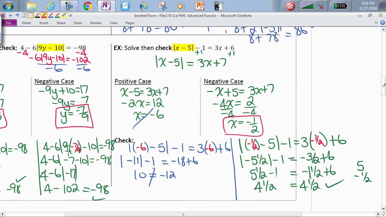Click the red circular tray icon with arrows
386x217 pixels.
[x=290, y=6]
